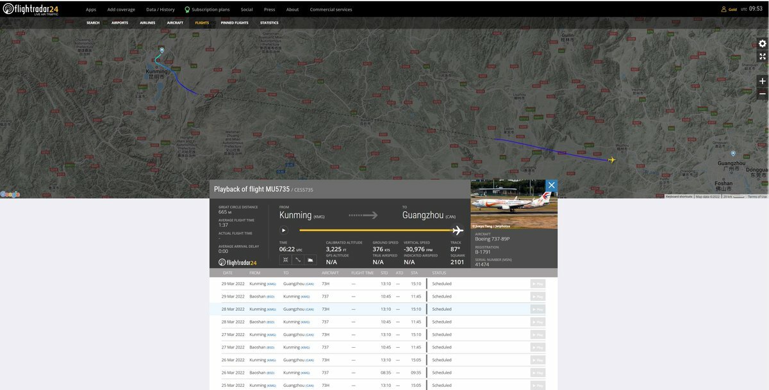Toggle flight route line button
The width and height of the screenshot is (769, 390).
(x=298, y=259)
